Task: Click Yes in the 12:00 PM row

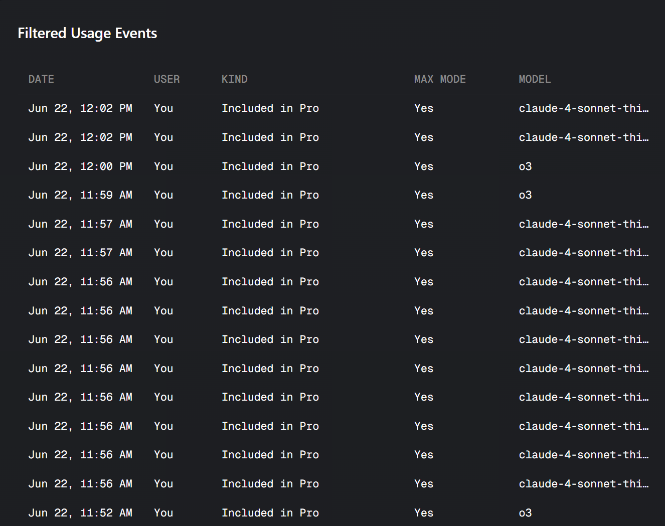Action: click(424, 166)
